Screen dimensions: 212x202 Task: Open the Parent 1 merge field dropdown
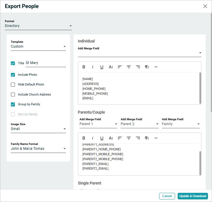coord(98,124)
